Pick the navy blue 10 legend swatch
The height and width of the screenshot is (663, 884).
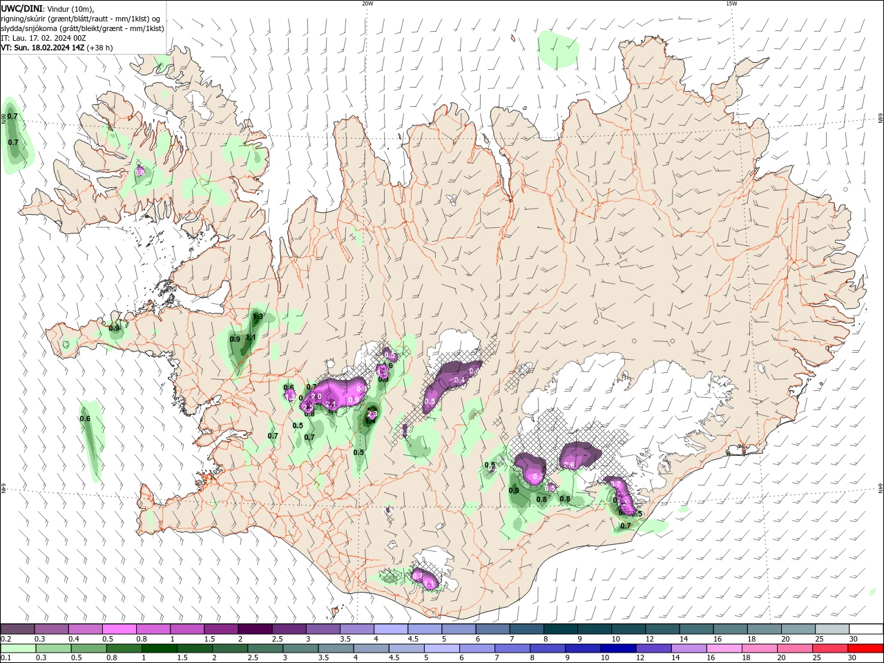619,648
